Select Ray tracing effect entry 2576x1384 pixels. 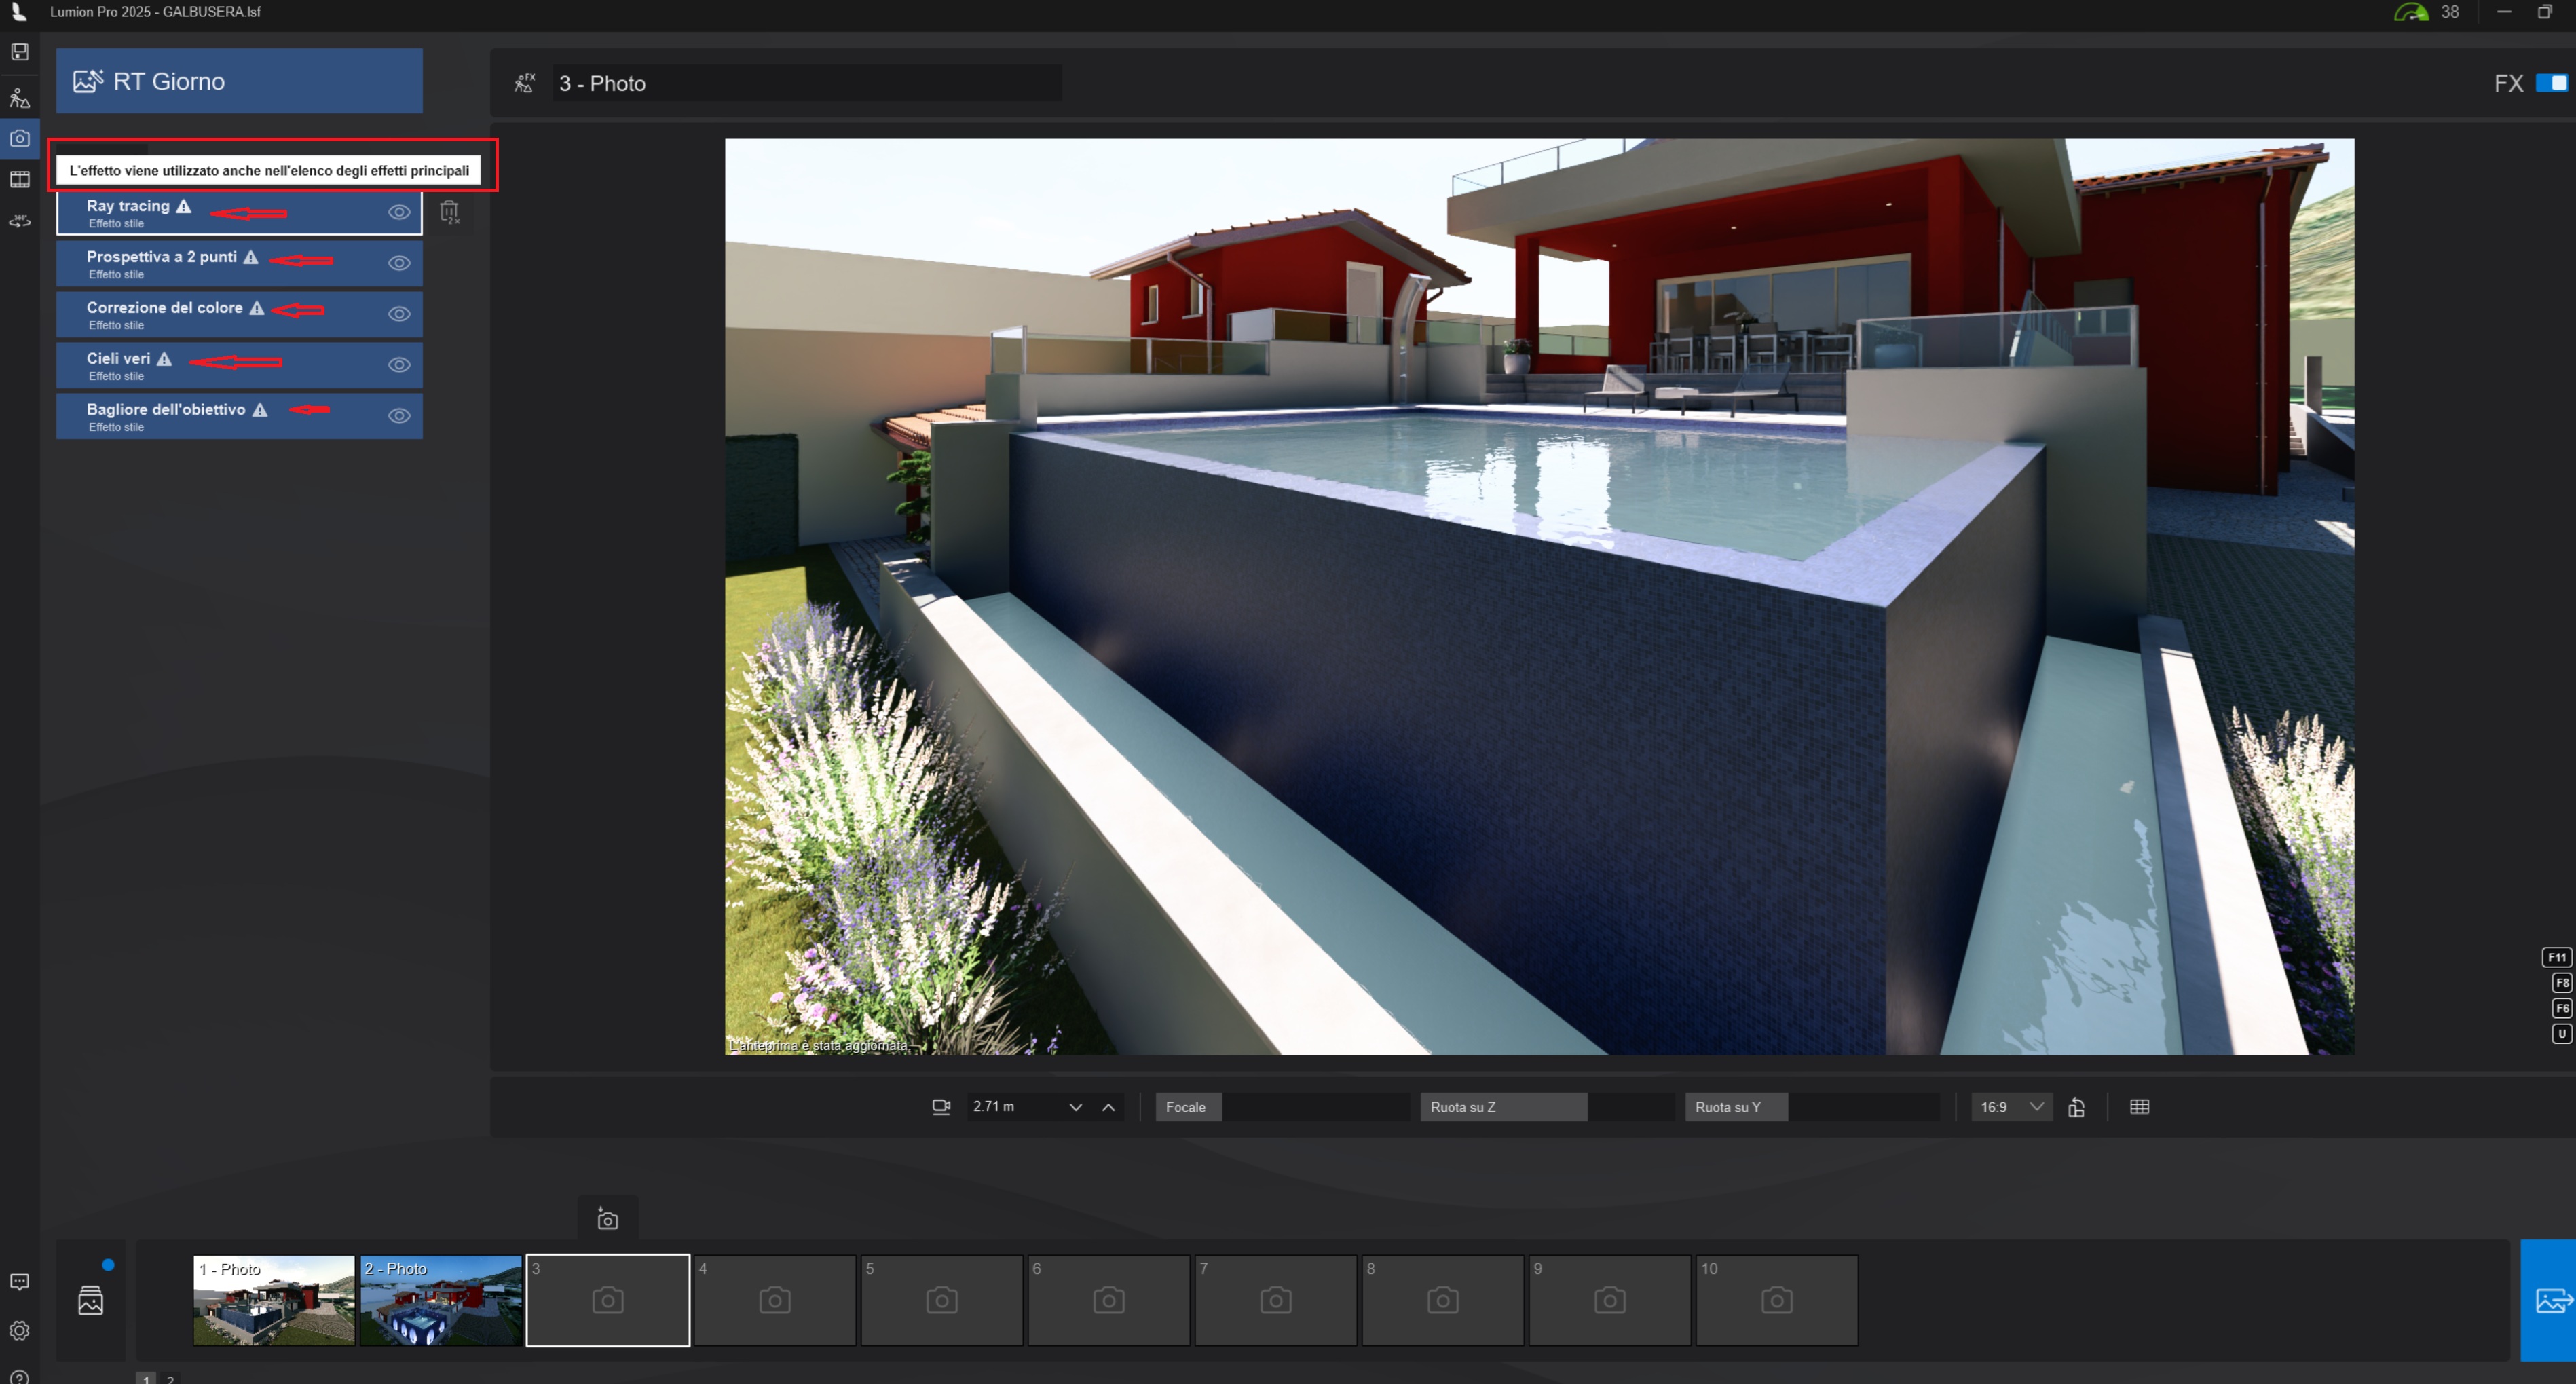239,212
